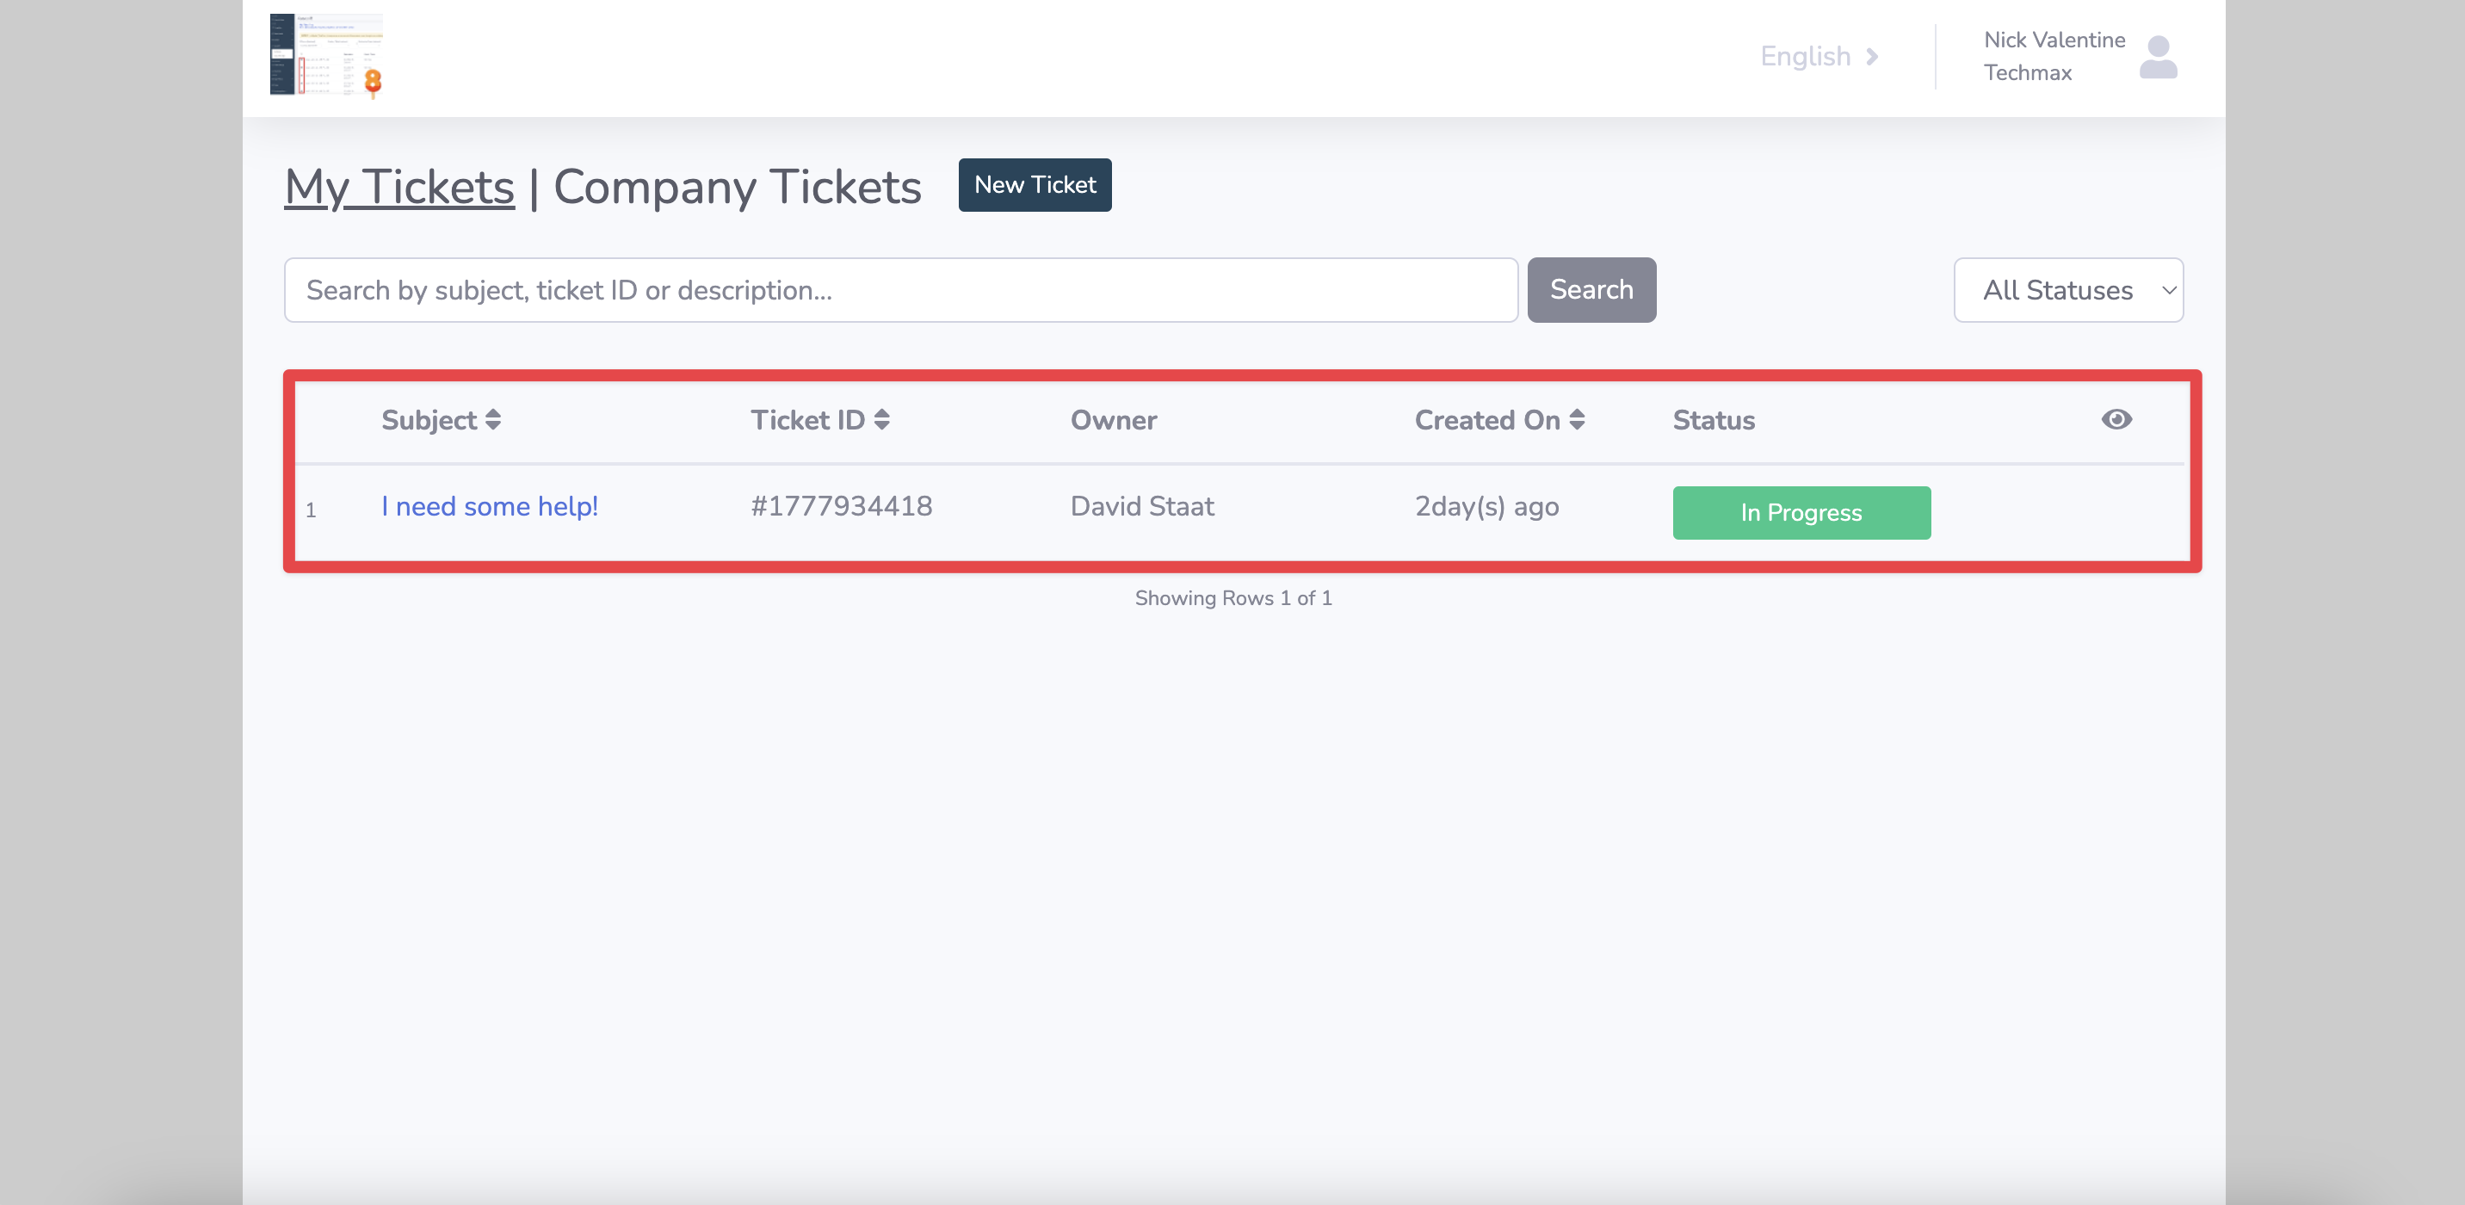Sort tickets by Ticket ID arrows
Image resolution: width=2465 pixels, height=1205 pixels.
(x=881, y=420)
